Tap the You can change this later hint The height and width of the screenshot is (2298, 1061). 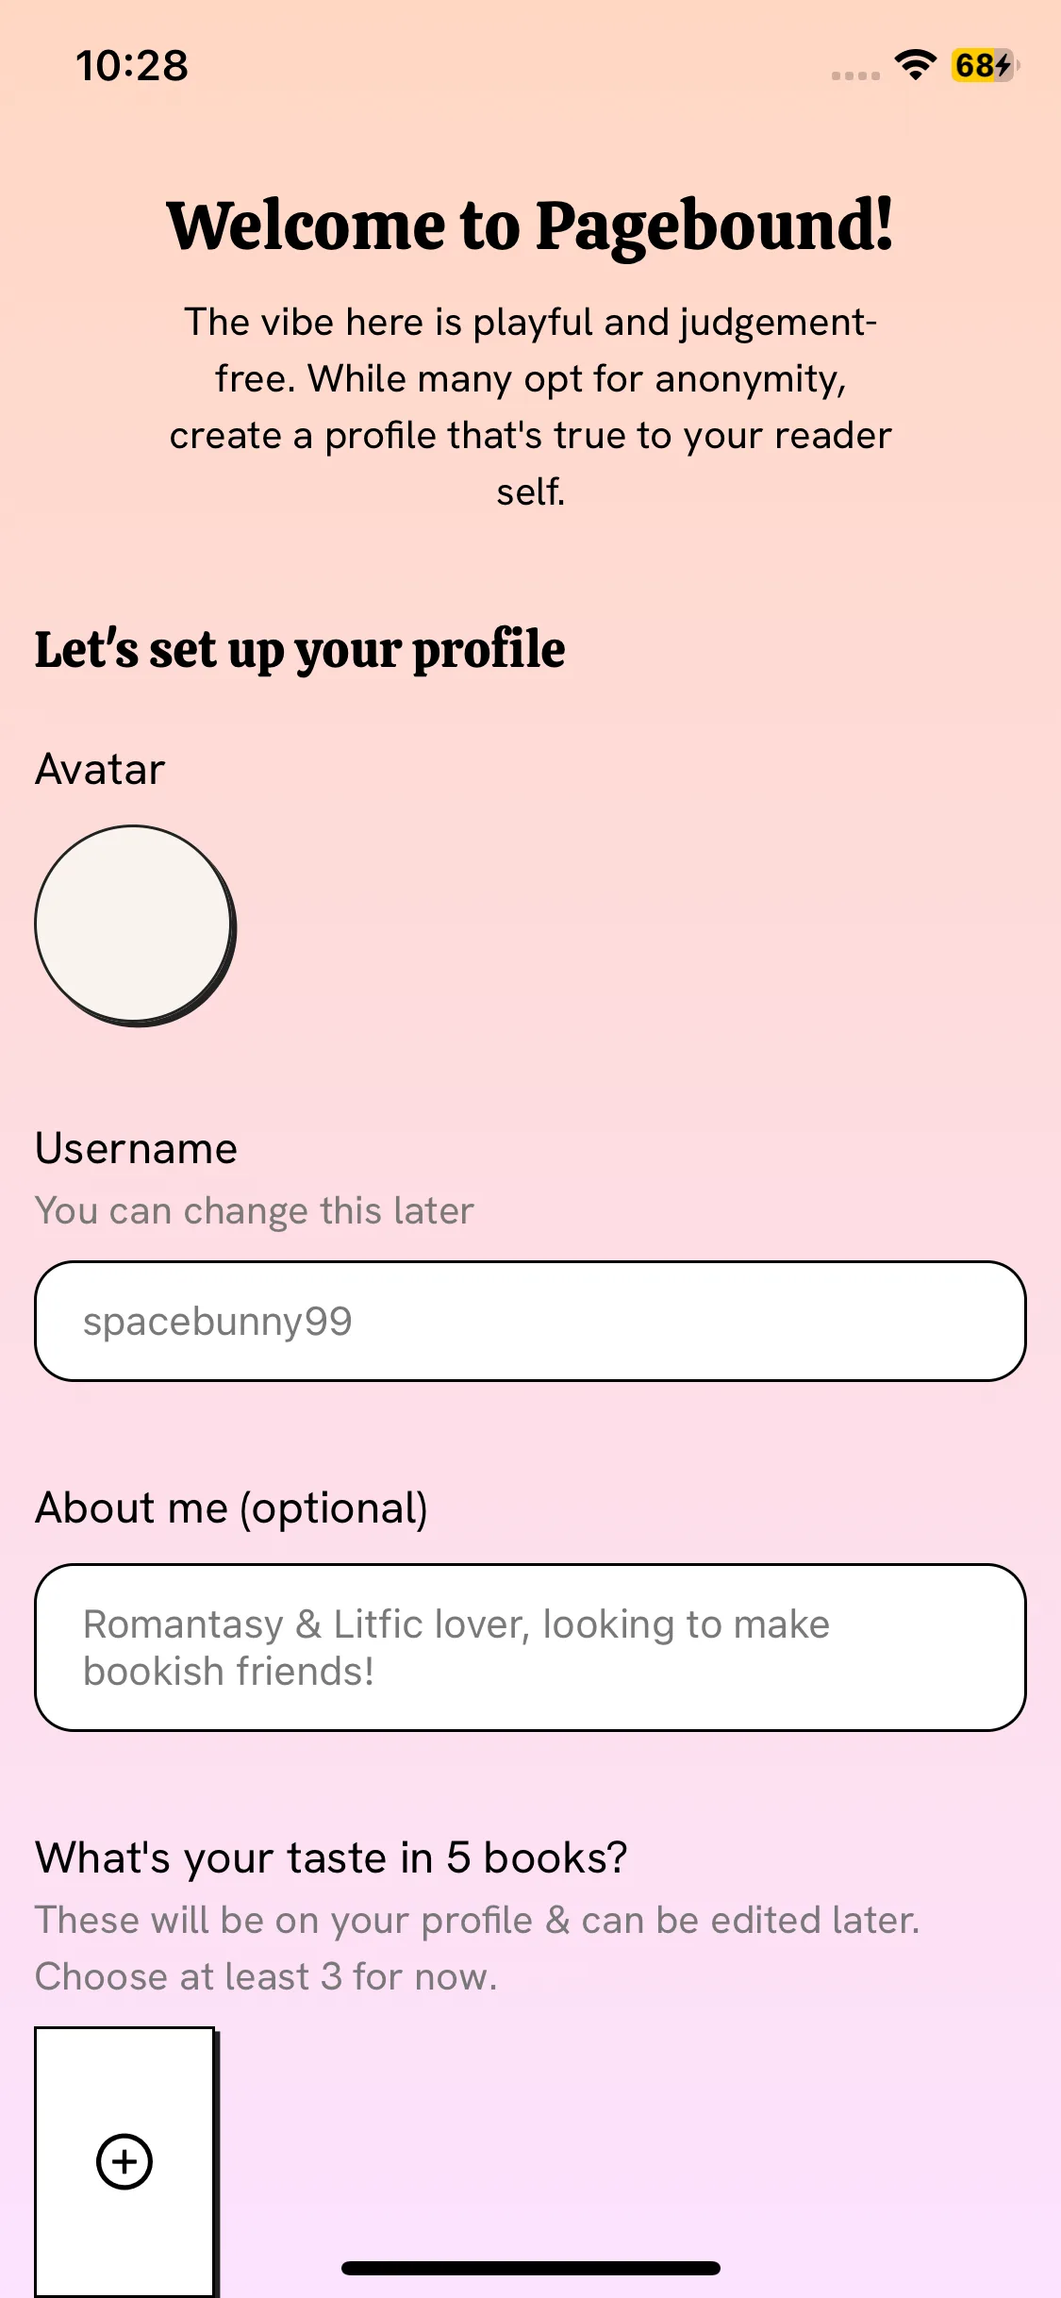[255, 1210]
